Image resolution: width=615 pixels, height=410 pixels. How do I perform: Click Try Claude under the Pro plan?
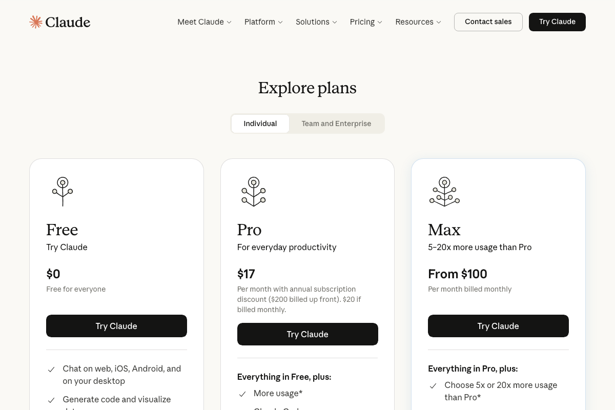(307, 334)
